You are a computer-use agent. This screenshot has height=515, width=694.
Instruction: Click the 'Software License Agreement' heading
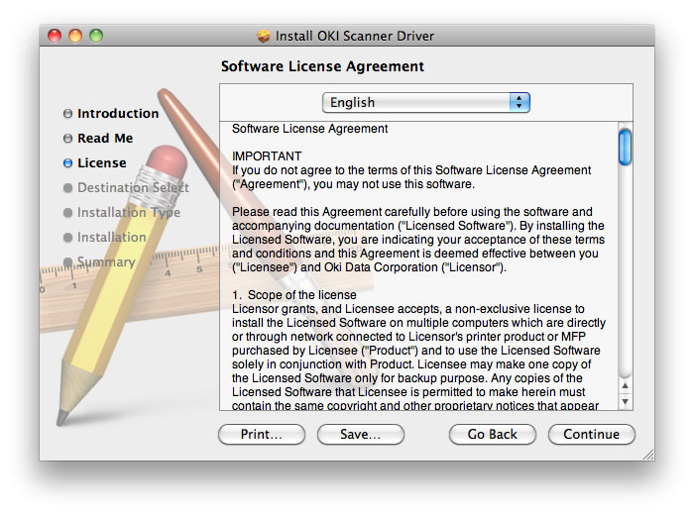(x=322, y=66)
